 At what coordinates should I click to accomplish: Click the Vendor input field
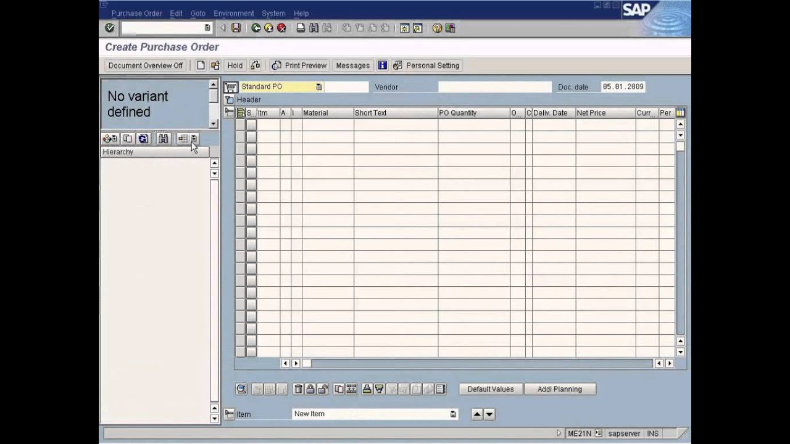tap(494, 87)
